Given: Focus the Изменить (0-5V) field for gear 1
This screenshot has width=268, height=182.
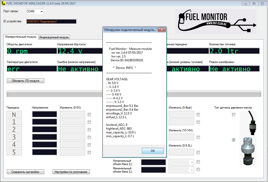Looking at the screenshot, I should 72,122.
